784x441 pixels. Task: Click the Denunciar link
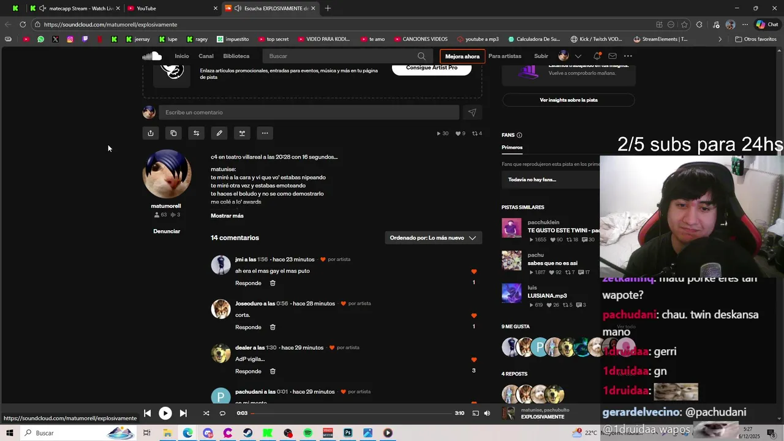click(167, 231)
